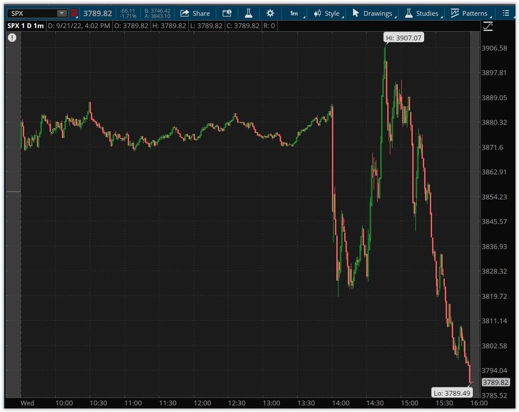
Task: Click the list menu icon at far right
Action: (506, 13)
